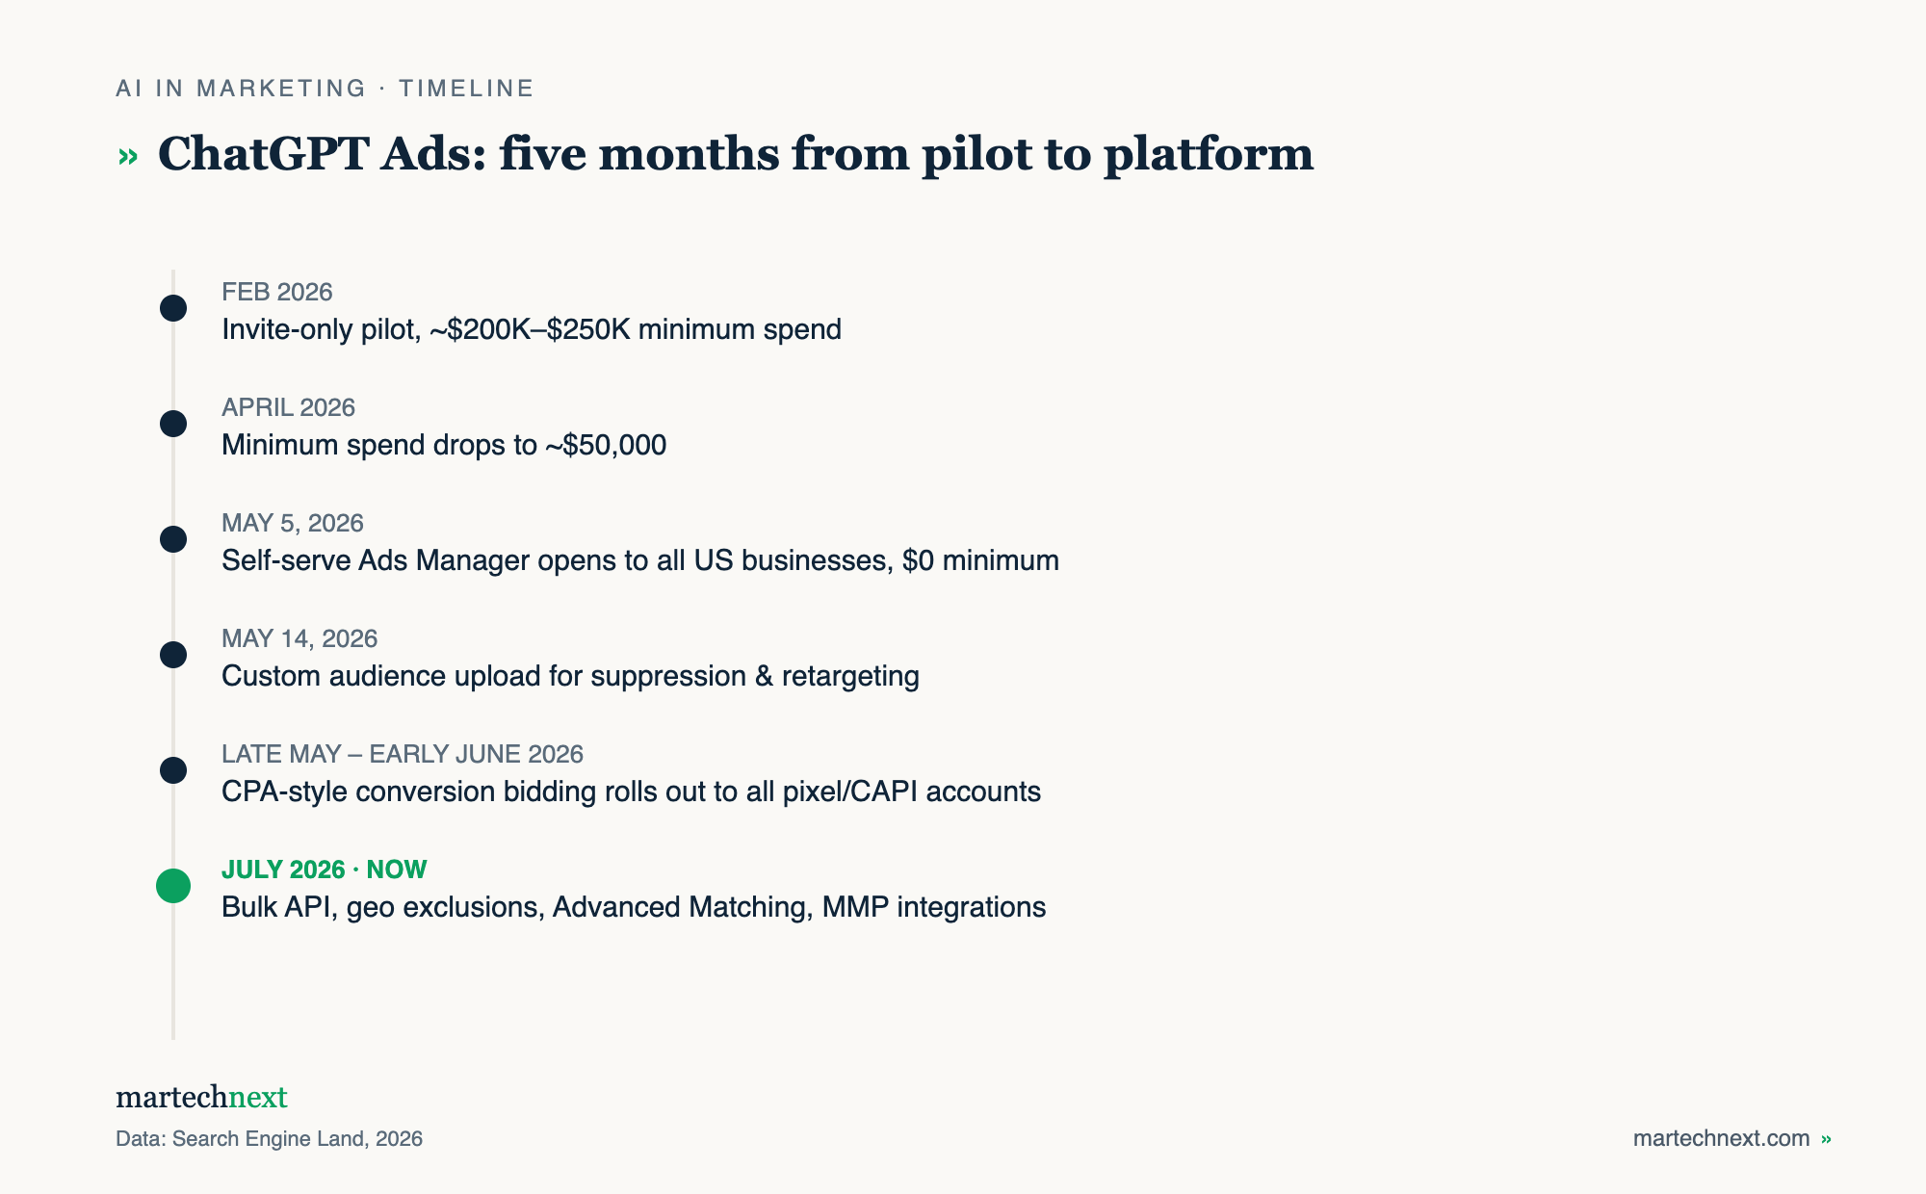Select the MAY 14, 2026 timeline dot
This screenshot has width=1926, height=1194.
pos(173,655)
